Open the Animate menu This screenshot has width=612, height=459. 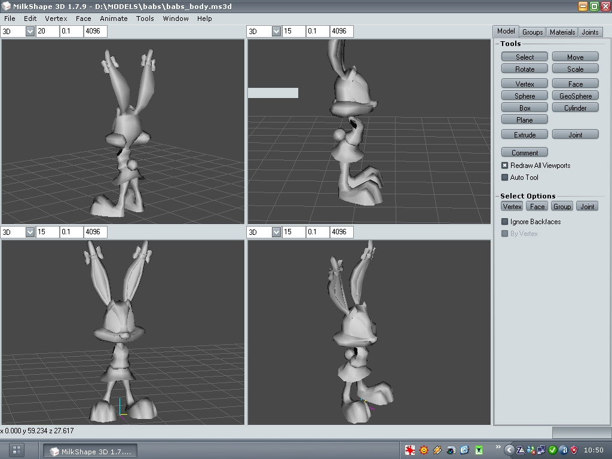click(x=114, y=19)
